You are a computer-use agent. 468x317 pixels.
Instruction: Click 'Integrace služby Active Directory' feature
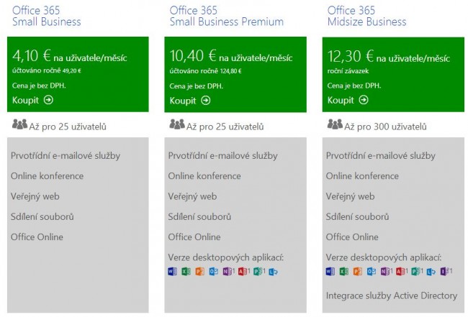click(392, 295)
